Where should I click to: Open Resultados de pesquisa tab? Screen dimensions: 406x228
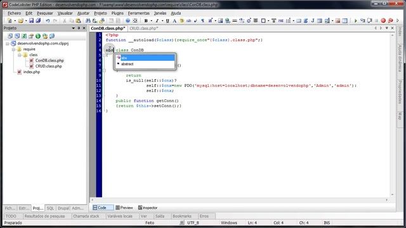click(x=44, y=216)
